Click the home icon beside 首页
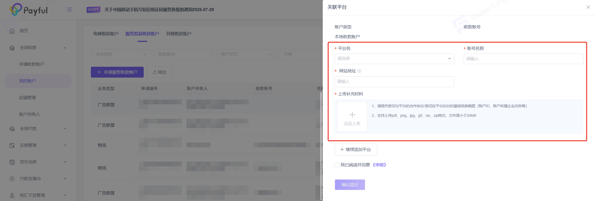 tap(12, 31)
